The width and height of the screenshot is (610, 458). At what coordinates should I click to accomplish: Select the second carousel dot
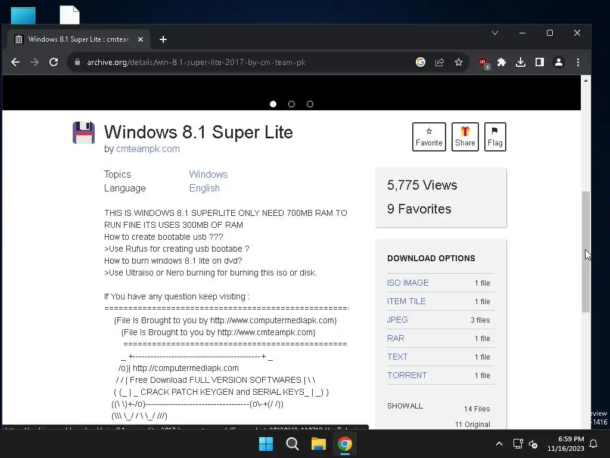click(291, 104)
